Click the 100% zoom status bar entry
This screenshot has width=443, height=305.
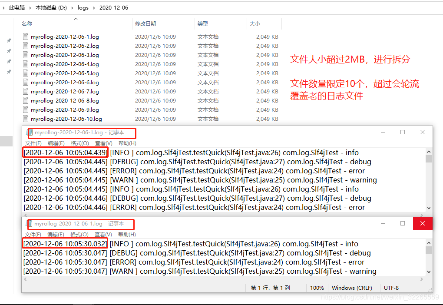pos(317,288)
